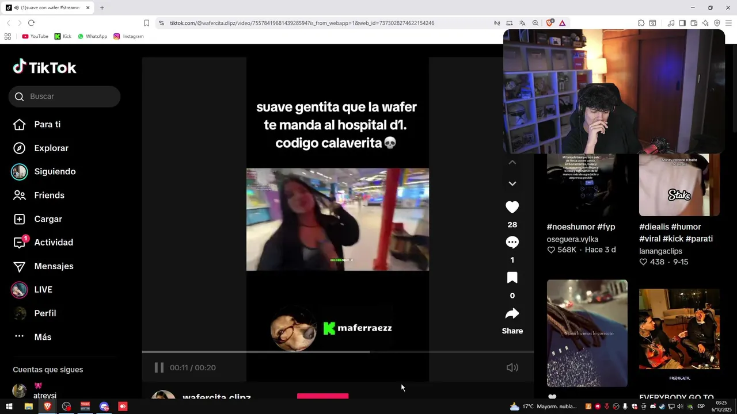Screen dimensions: 737x414
Task: Open Cargar to upload a video
Action: click(x=48, y=219)
